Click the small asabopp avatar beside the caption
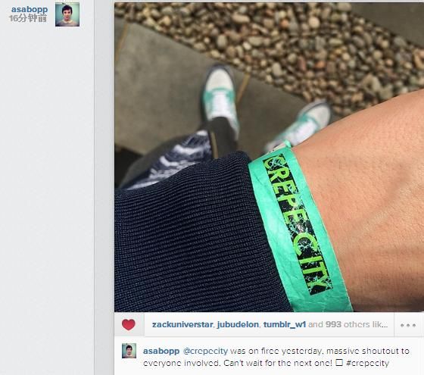The image size is (424, 375). coord(129,351)
